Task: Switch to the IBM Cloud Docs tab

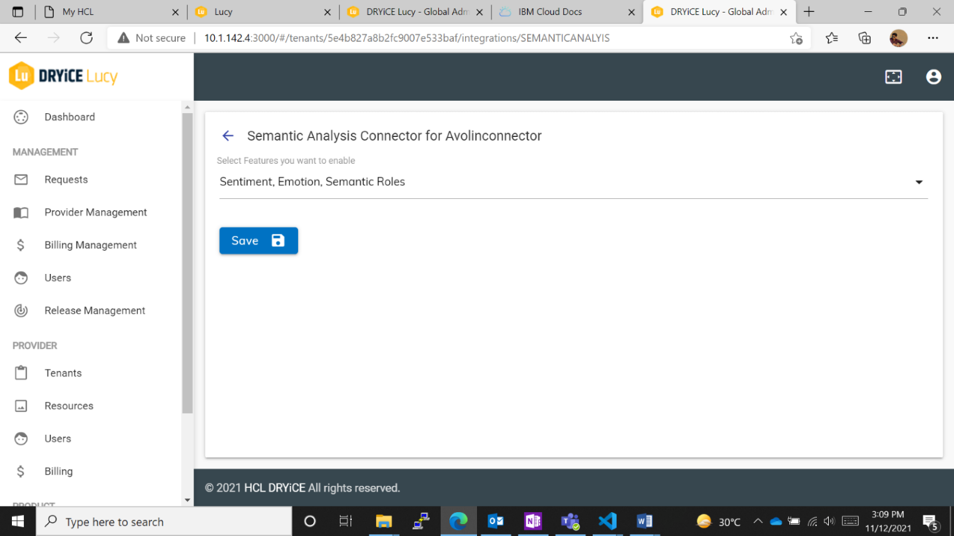Action: click(x=567, y=12)
